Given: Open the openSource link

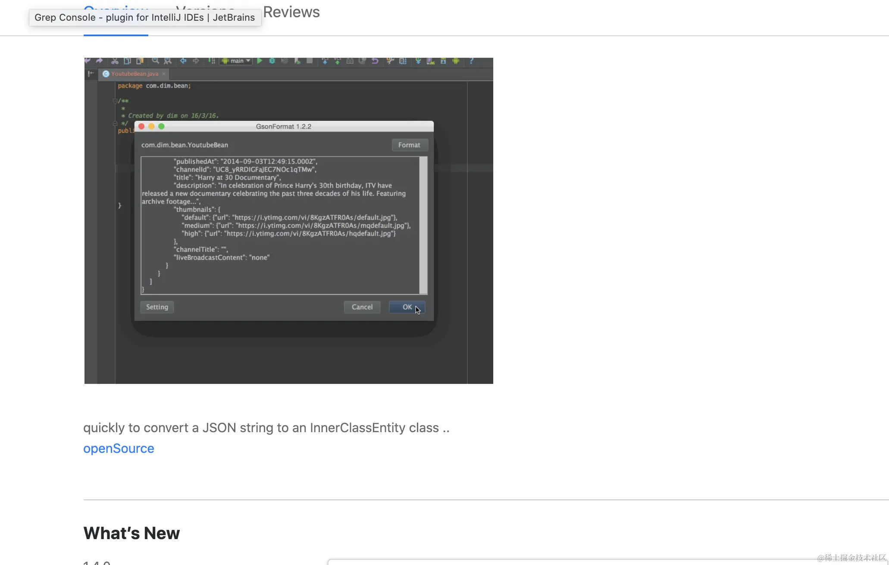Looking at the screenshot, I should [119, 449].
